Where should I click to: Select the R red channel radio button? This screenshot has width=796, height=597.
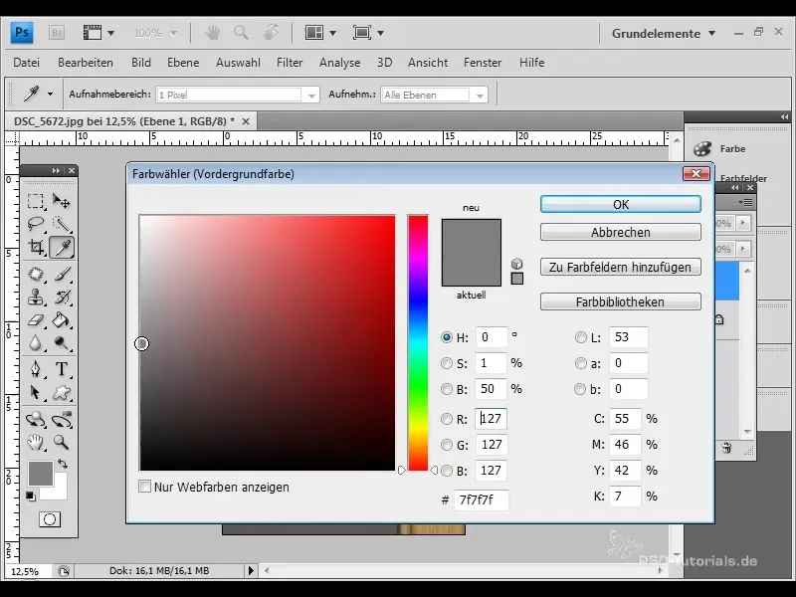(447, 419)
